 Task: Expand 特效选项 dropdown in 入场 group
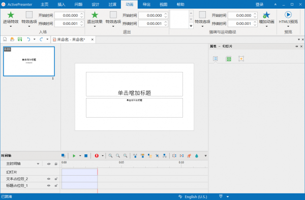coord(29,26)
